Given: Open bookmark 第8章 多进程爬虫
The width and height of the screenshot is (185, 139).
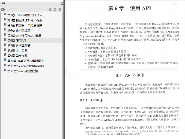Looking at the screenshot, I should point(19,51).
